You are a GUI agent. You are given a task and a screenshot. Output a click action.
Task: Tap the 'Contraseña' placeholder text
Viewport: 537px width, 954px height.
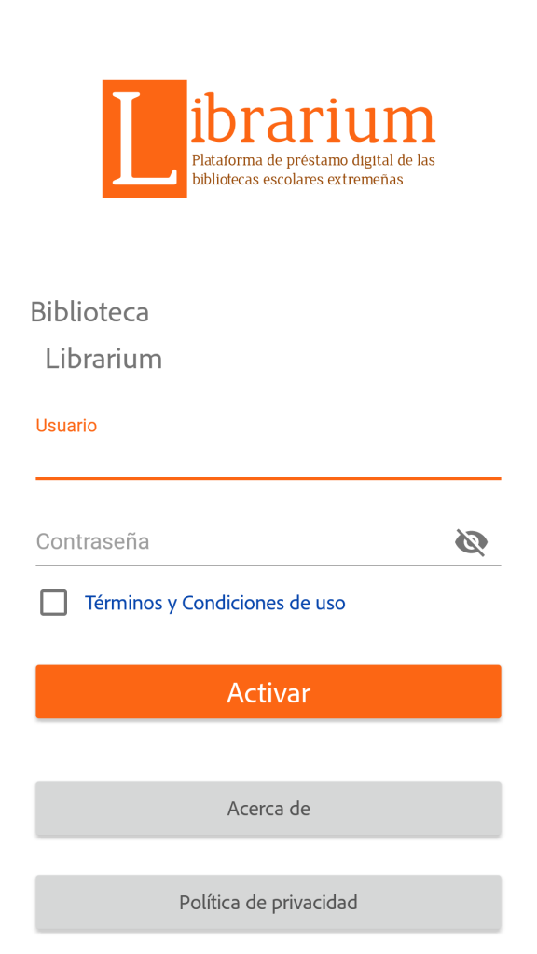pyautogui.click(x=92, y=541)
